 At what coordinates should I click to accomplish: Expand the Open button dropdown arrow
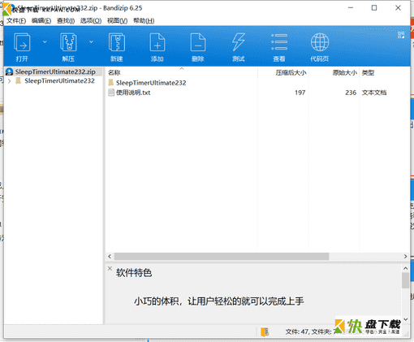pyautogui.click(x=45, y=41)
